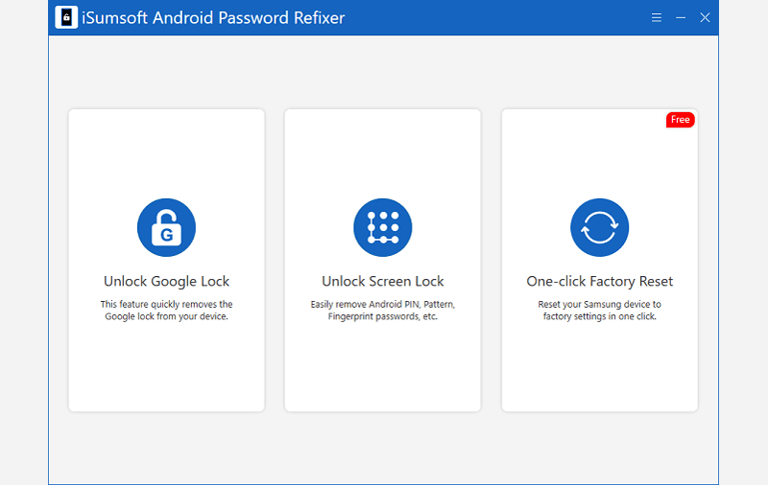Click blank space at bottom of Screen Lock card
The image size is (768, 485).
pos(382,379)
